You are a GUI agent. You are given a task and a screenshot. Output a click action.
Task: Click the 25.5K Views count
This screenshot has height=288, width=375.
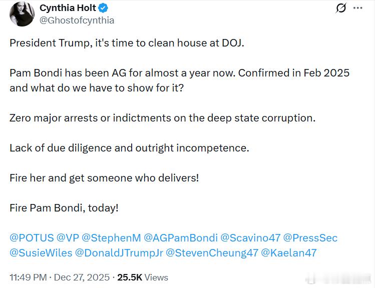click(x=143, y=277)
